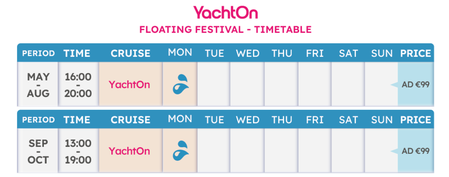Select the MAY - AUG period cell
This screenshot has width=449, height=177.
pyautogui.click(x=38, y=85)
